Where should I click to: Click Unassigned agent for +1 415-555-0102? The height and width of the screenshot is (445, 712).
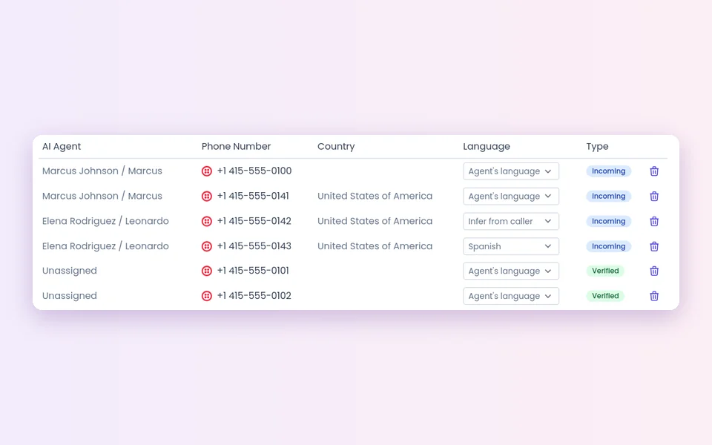point(70,296)
